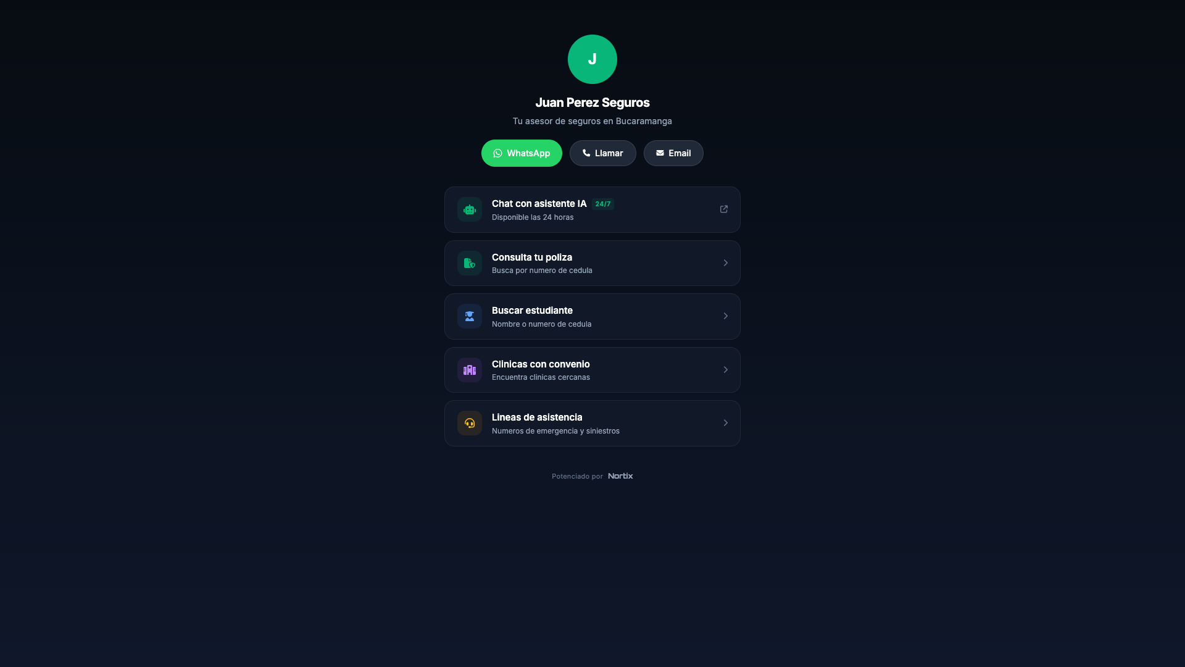Expand the Lineas de asistencia chevron
This screenshot has height=667, width=1185.
point(725,422)
